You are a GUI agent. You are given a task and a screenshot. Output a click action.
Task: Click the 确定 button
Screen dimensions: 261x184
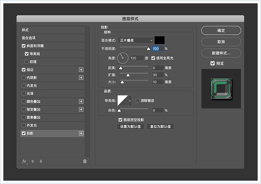pyautogui.click(x=221, y=31)
